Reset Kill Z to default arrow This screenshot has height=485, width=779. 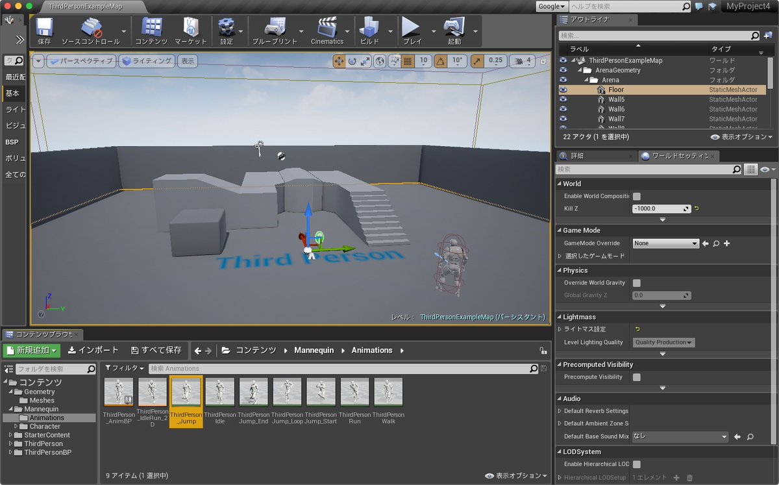697,208
